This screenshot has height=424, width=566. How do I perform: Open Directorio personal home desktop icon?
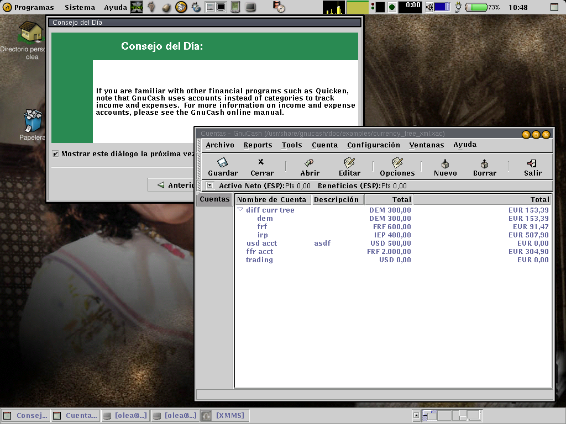tap(31, 31)
